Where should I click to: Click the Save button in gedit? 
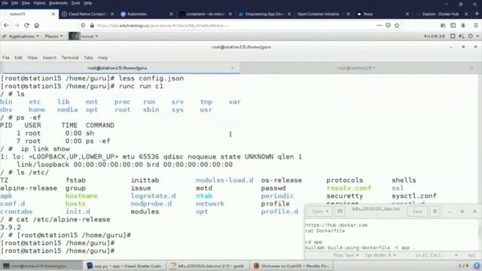point(417,212)
